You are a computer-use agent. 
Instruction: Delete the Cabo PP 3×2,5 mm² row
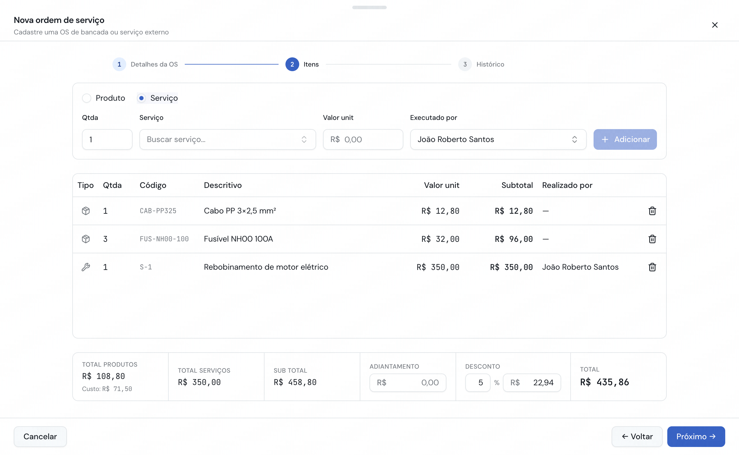[x=652, y=211]
